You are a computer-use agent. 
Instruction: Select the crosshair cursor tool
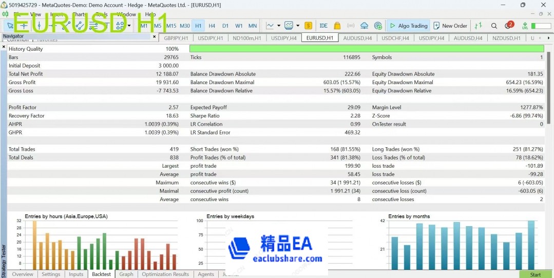click(x=24, y=26)
